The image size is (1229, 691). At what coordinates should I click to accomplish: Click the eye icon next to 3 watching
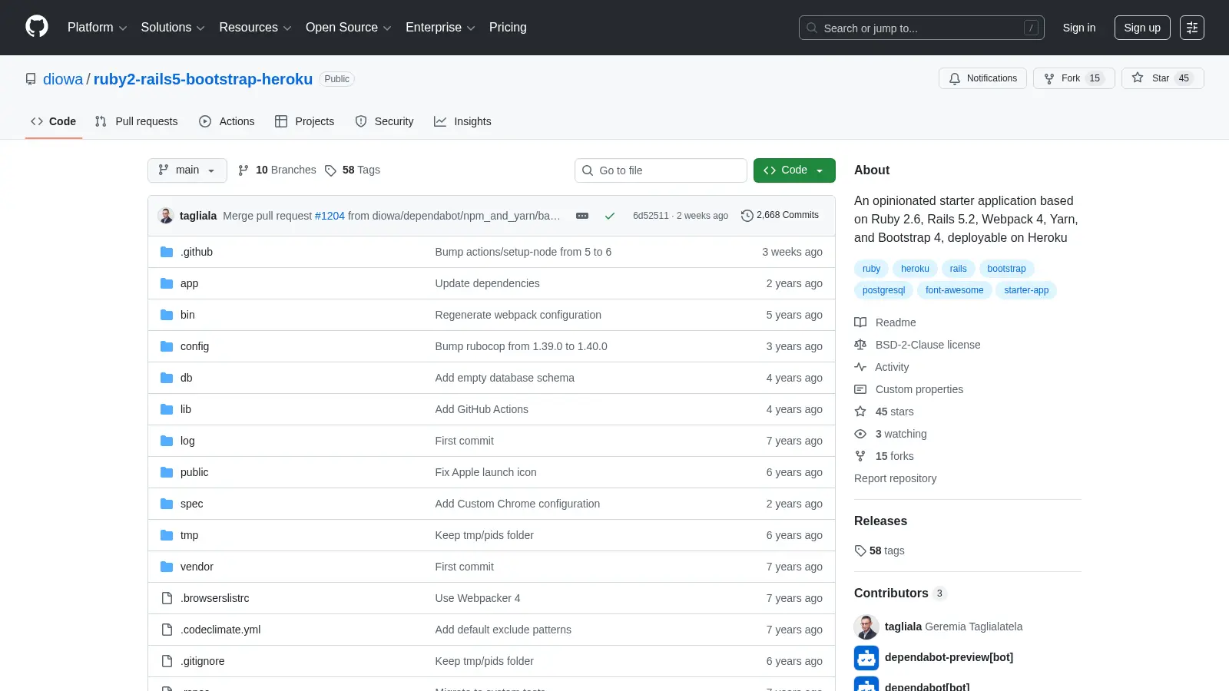pyautogui.click(x=860, y=434)
